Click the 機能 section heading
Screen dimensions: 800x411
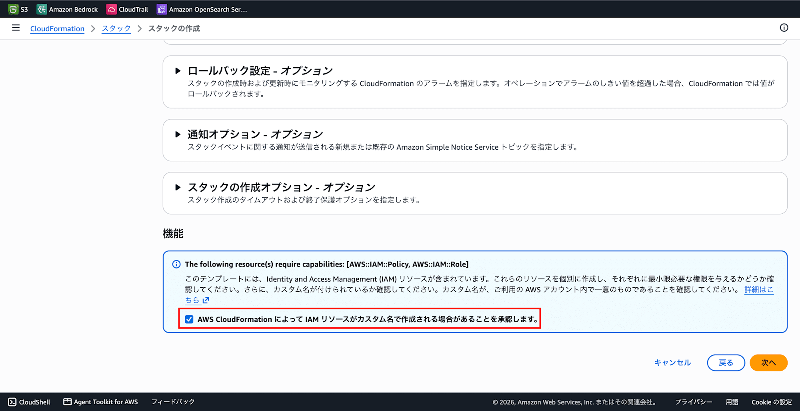coord(173,234)
